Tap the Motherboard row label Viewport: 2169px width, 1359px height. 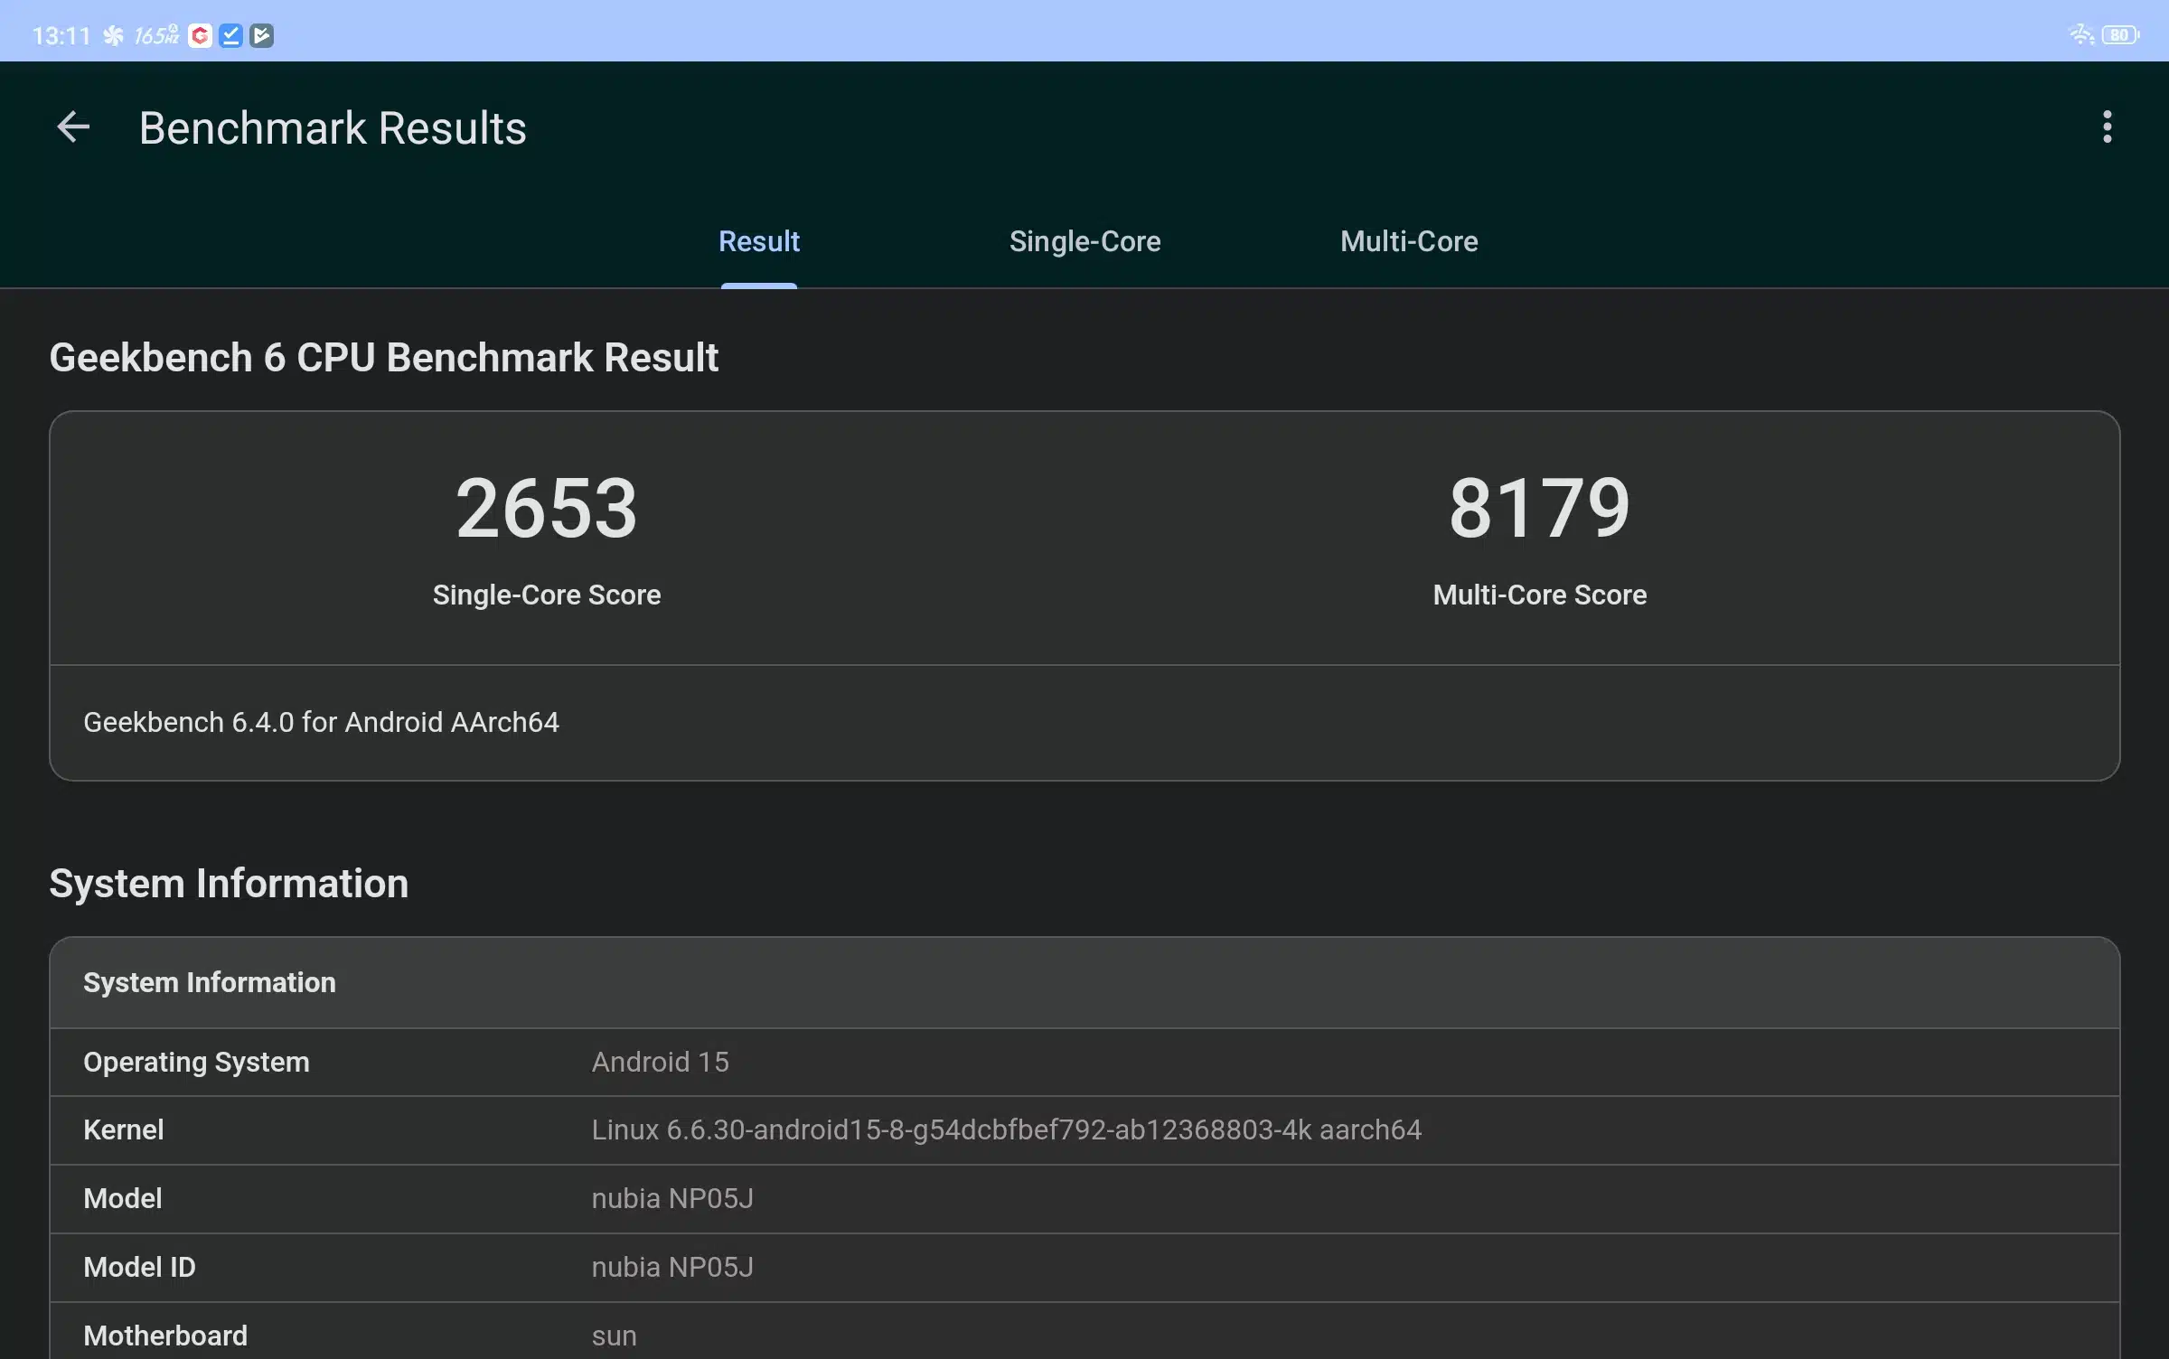165,1336
